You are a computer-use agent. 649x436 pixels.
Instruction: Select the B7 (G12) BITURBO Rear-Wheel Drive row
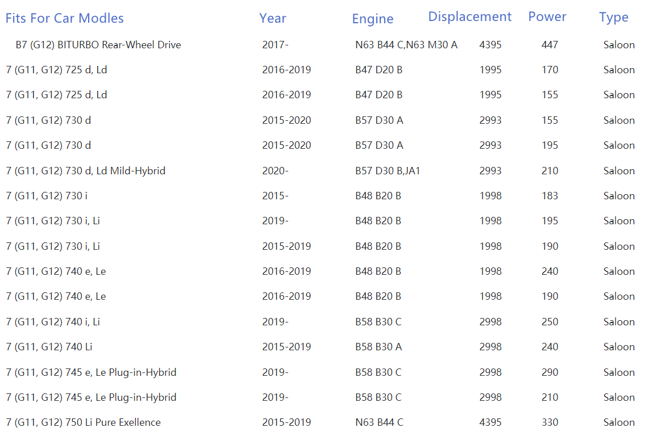point(98,45)
